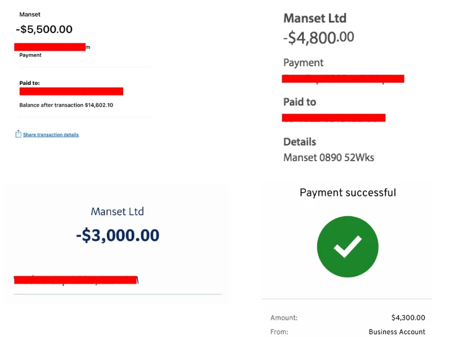The image size is (450, 337).
Task: Click the Details label
Action: click(299, 142)
